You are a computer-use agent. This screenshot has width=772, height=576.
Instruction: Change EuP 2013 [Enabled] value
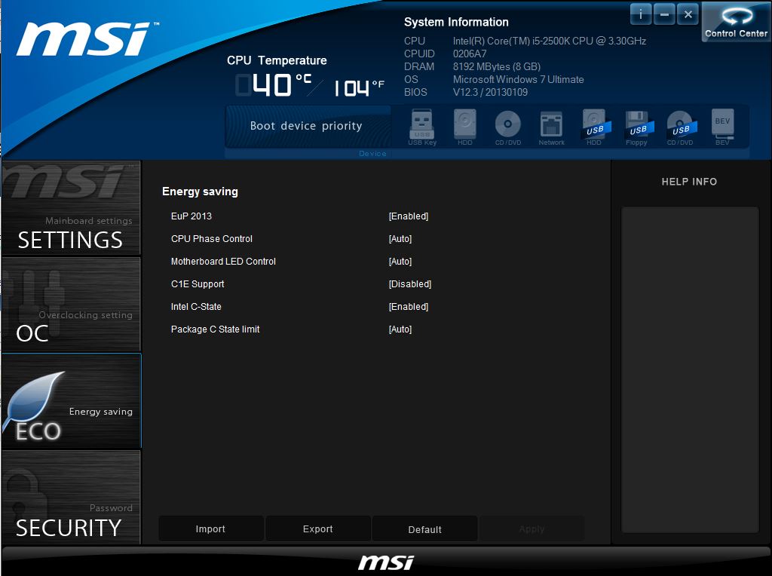click(408, 216)
